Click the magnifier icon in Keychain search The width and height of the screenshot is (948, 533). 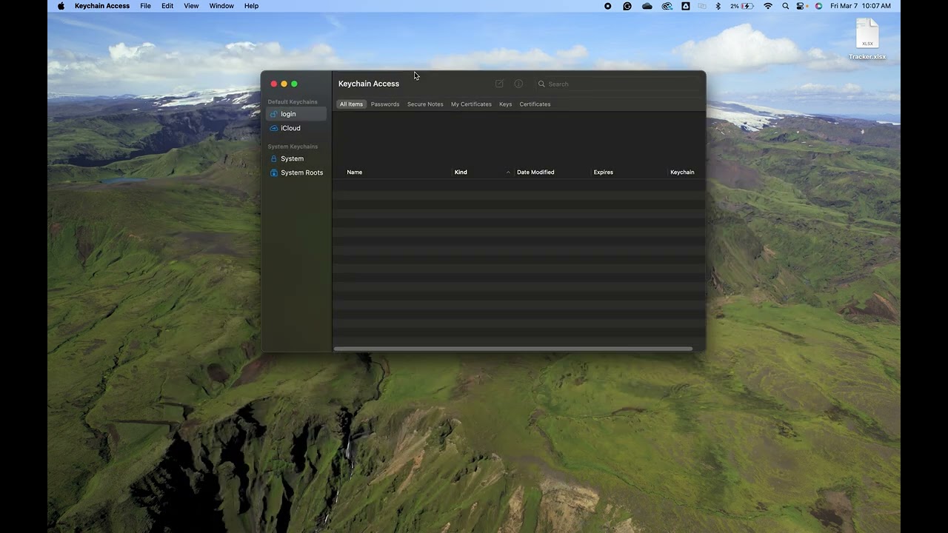pyautogui.click(x=541, y=84)
